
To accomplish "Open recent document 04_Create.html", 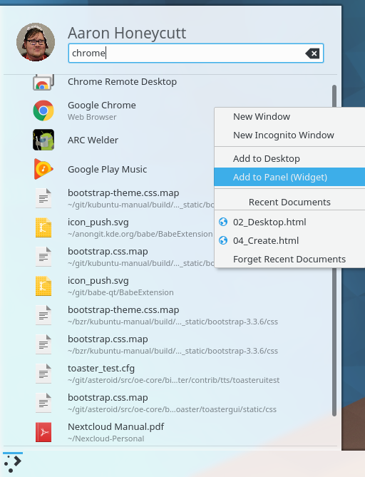I will pyautogui.click(x=289, y=240).
